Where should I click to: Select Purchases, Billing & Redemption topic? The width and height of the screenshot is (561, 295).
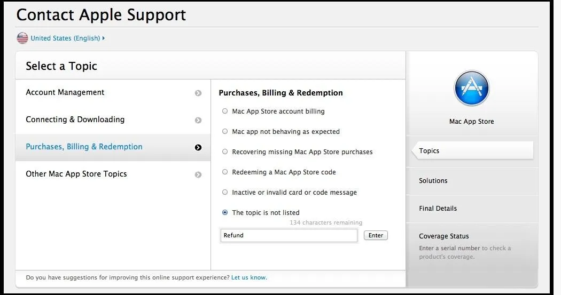pyautogui.click(x=113, y=147)
